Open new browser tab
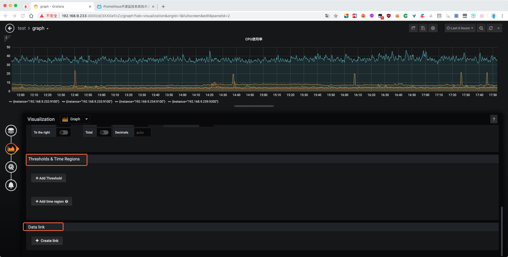508x257 pixels. click(163, 7)
